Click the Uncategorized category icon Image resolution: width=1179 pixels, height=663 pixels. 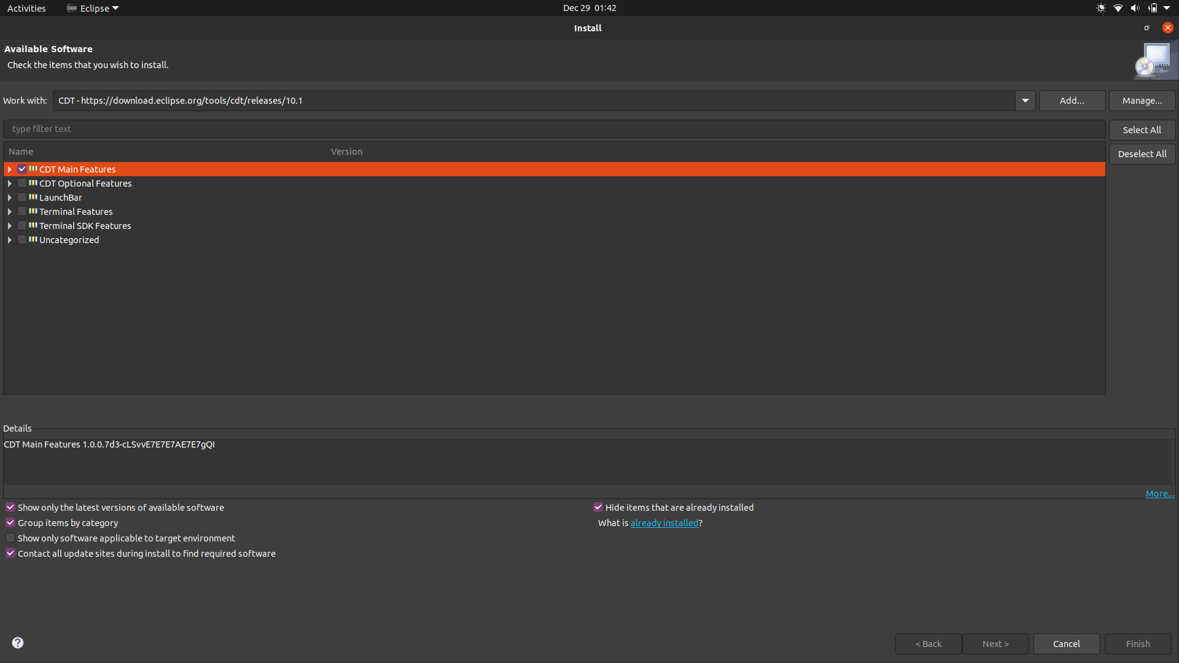pyautogui.click(x=33, y=239)
